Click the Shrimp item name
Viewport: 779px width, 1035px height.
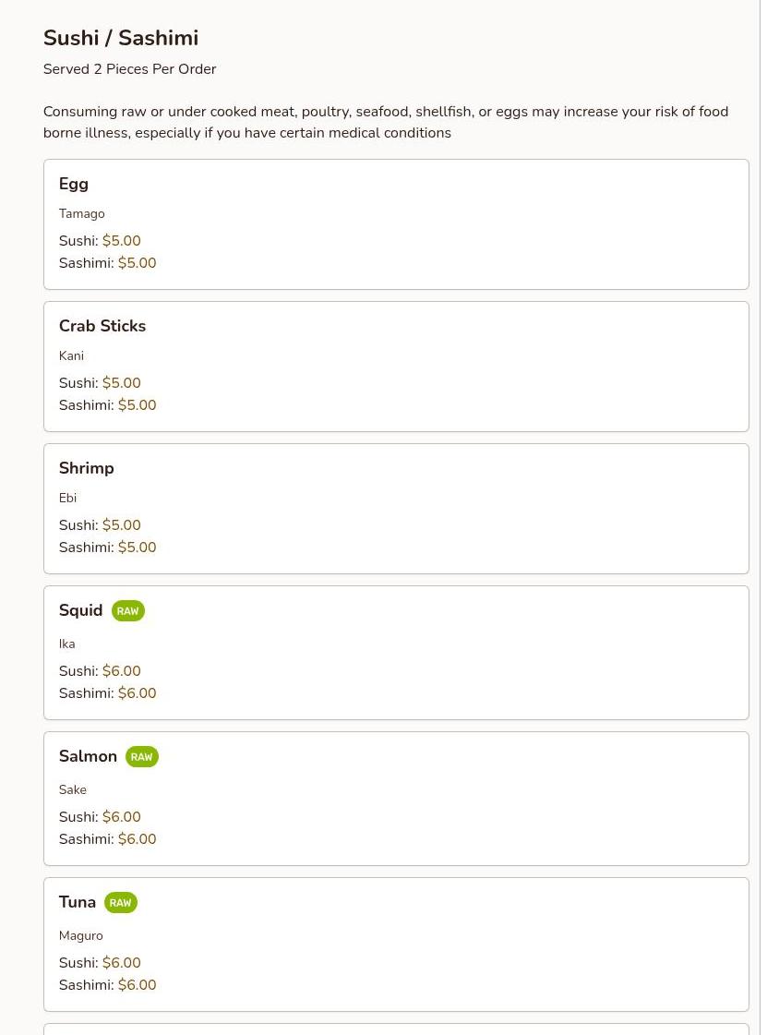click(x=87, y=468)
